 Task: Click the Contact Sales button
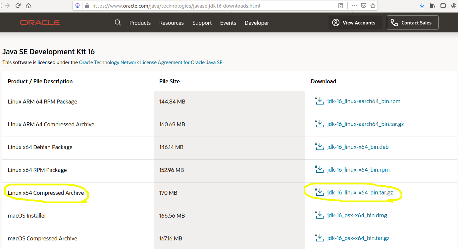pyautogui.click(x=412, y=22)
